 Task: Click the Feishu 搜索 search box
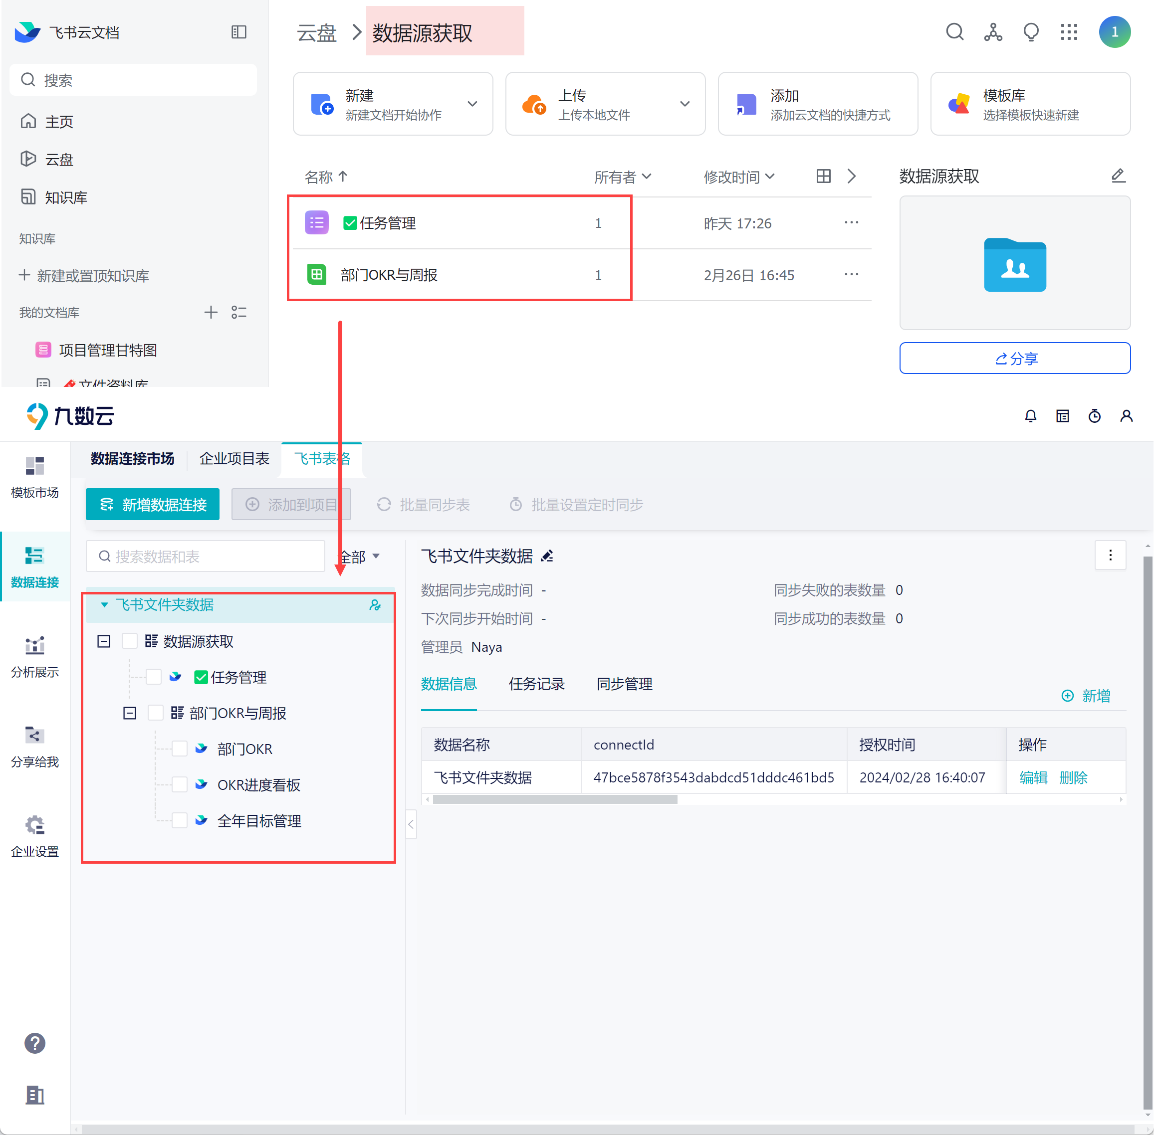[134, 80]
